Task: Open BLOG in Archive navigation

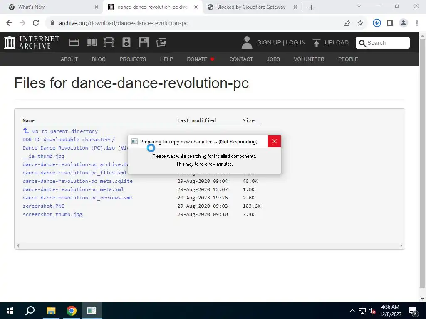Action: [x=99, y=59]
